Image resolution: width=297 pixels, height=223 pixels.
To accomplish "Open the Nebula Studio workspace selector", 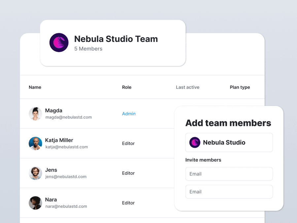I will [x=229, y=143].
